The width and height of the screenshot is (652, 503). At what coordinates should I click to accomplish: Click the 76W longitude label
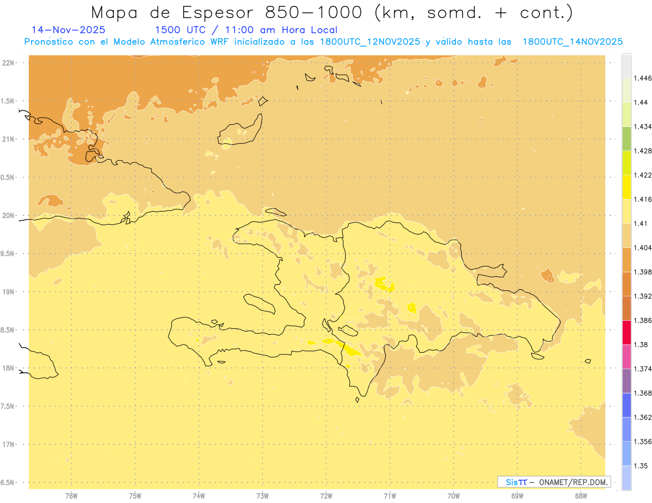coord(71,496)
